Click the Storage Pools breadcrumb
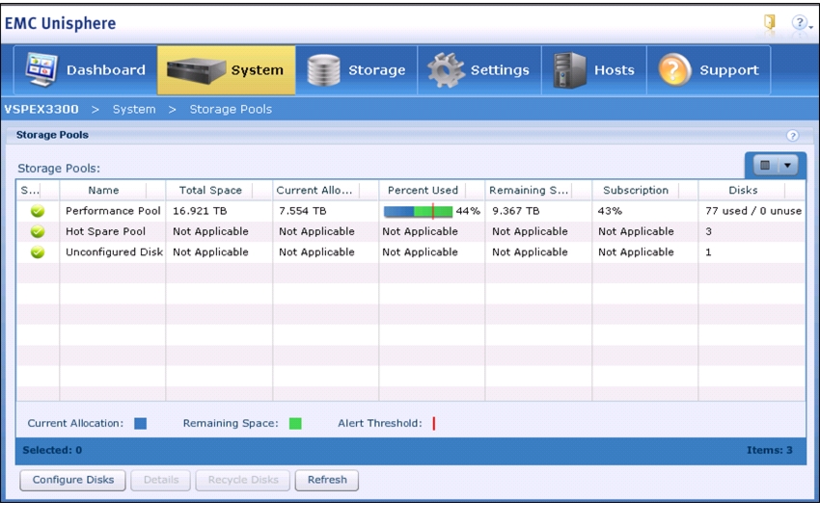Viewport: 820px width, 527px height. tap(231, 109)
